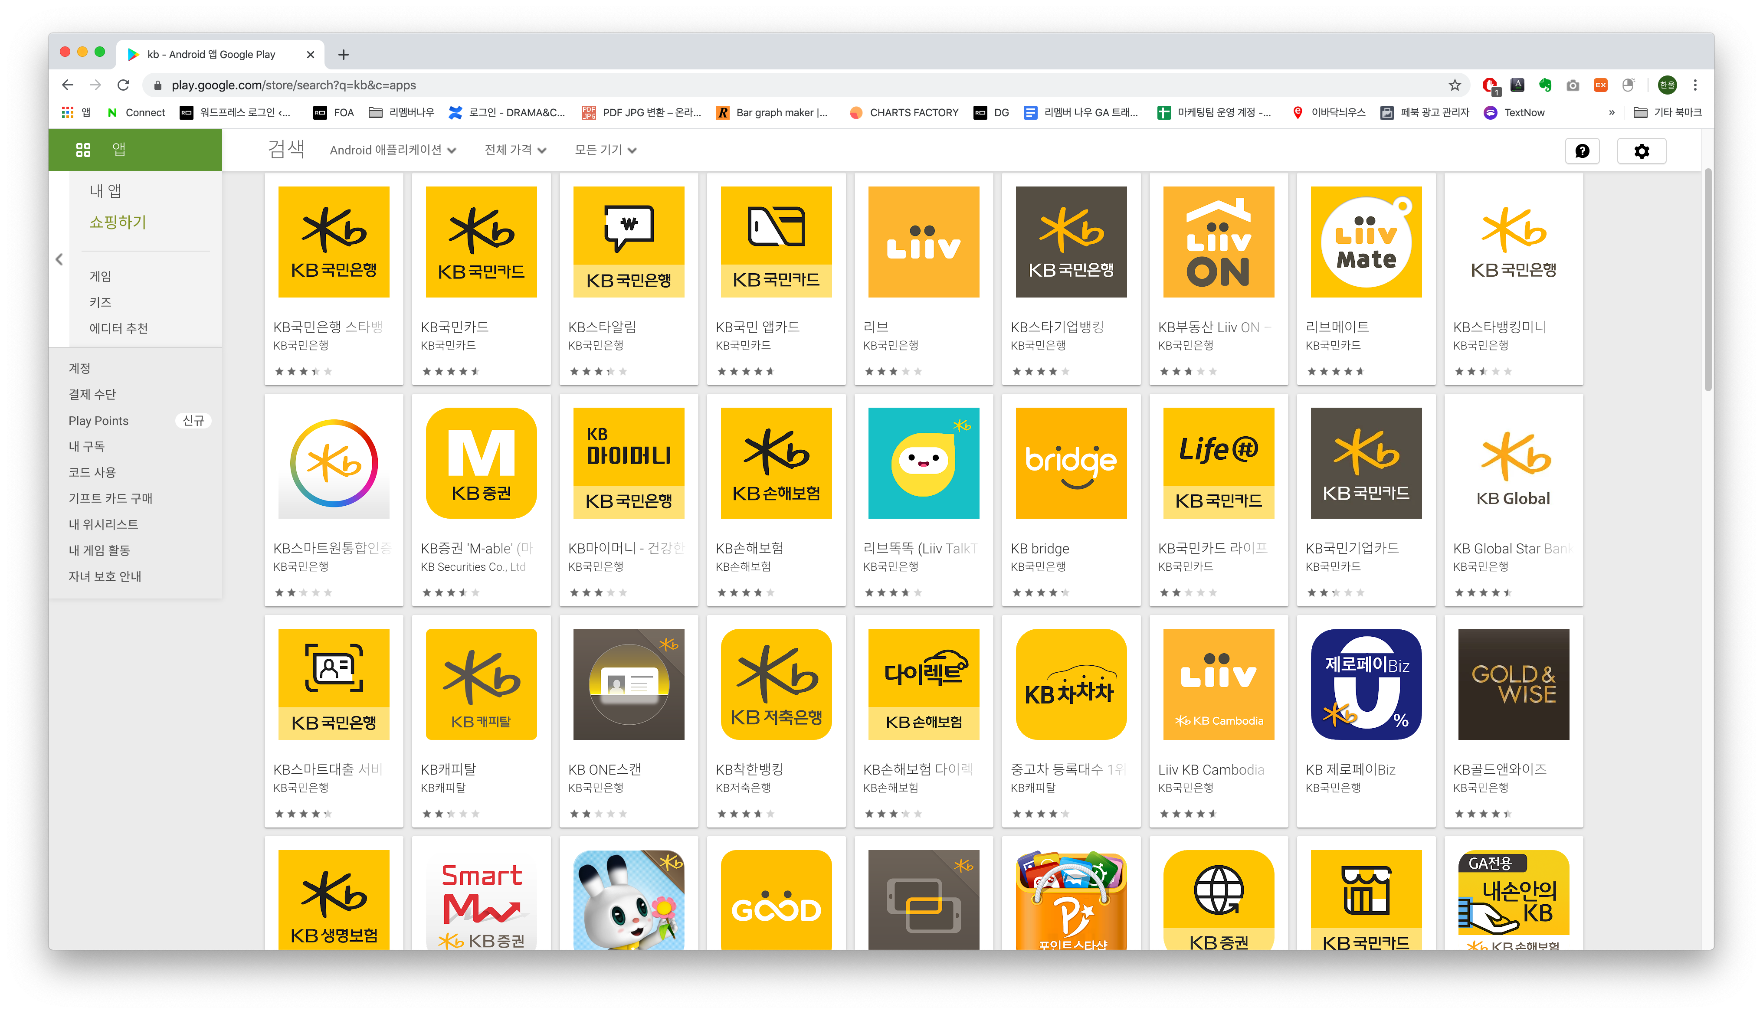Show more bookmarks with the » chevron
This screenshot has width=1763, height=1014.
1611,112
